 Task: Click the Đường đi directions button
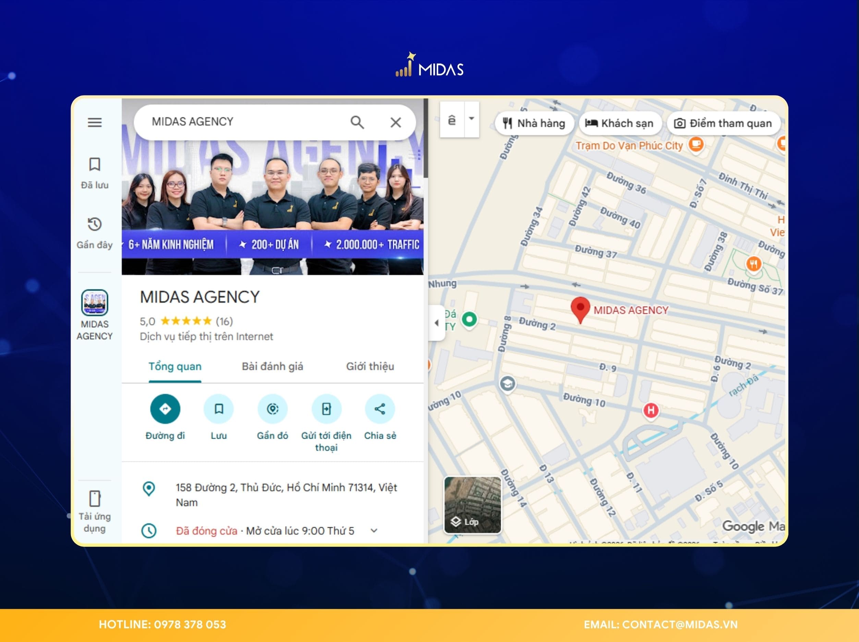coord(165,409)
